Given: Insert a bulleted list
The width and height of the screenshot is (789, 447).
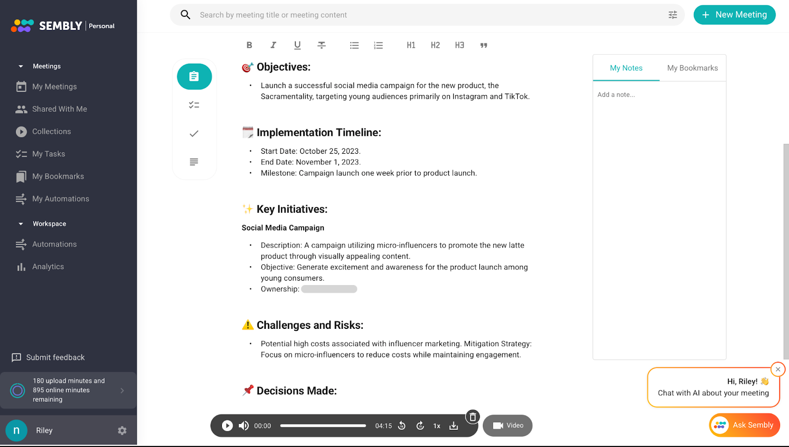Looking at the screenshot, I should (x=354, y=45).
